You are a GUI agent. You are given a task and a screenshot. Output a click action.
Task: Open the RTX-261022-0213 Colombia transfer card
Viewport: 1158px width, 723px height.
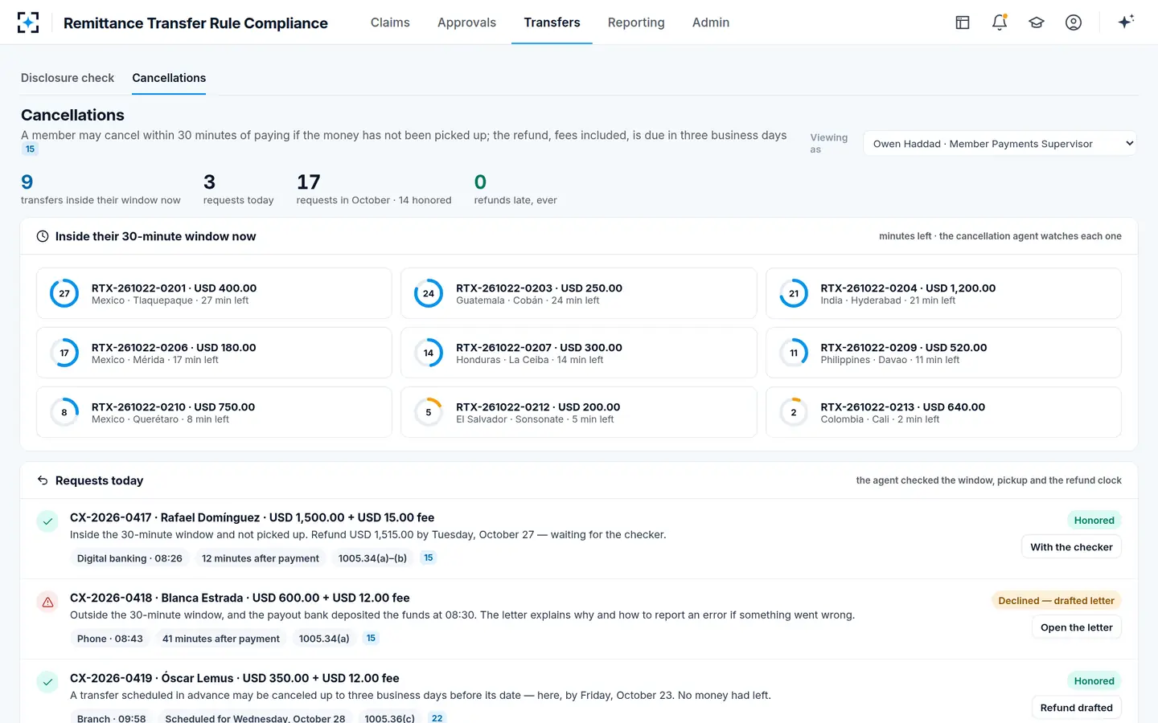pos(943,412)
